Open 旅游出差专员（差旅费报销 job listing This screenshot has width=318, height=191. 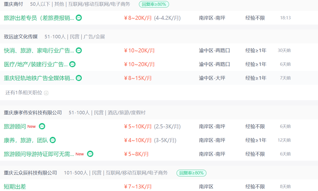tap(39, 18)
